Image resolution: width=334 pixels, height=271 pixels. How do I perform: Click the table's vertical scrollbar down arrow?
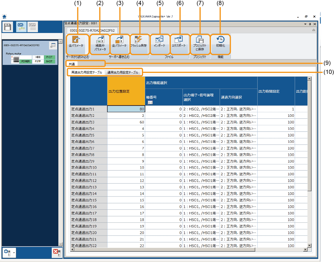tap(309, 245)
